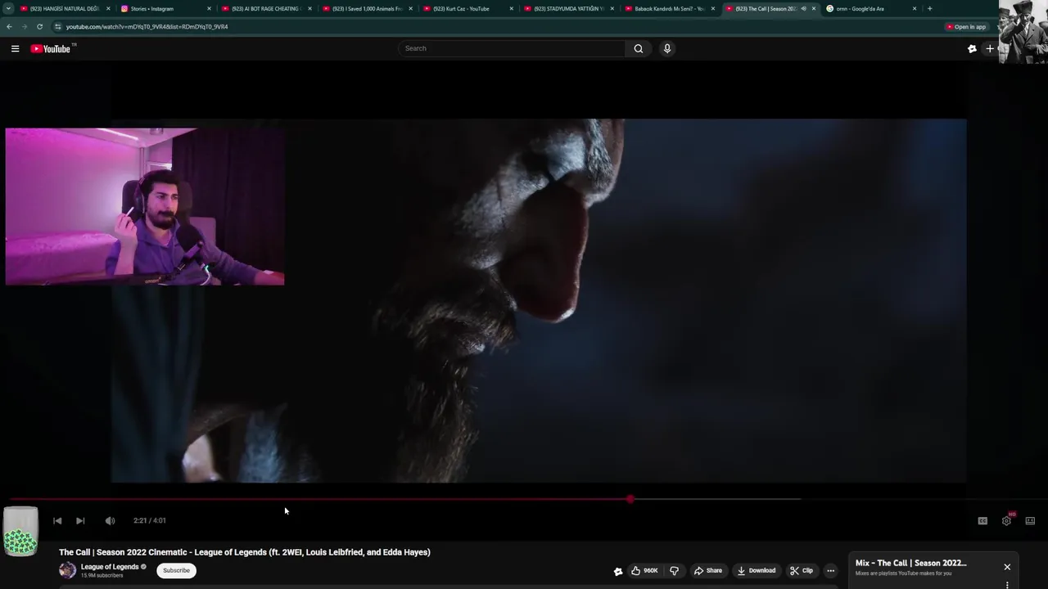Click the sparkle icon beside Create
1048x589 pixels.
click(x=972, y=49)
